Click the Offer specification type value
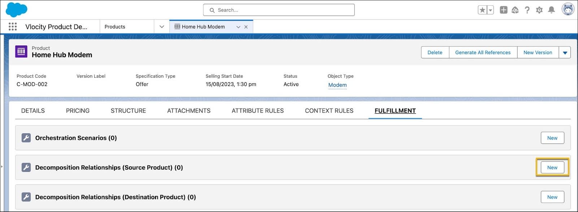Image resolution: width=578 pixels, height=212 pixels. (142, 84)
